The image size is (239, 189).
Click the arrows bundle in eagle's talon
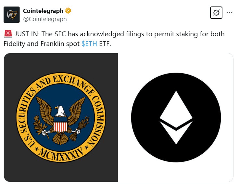click(80, 128)
